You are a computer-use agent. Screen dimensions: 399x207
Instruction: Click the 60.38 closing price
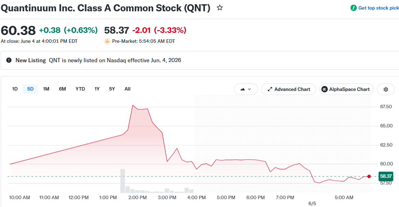18,30
